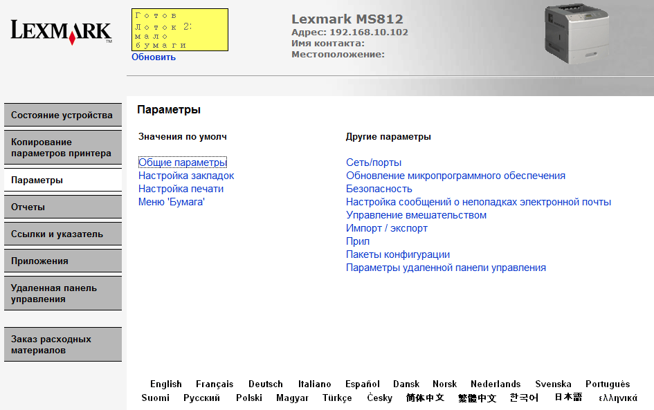Click the Lexmark logo
Image resolution: width=654 pixels, height=410 pixels.
click(x=62, y=32)
